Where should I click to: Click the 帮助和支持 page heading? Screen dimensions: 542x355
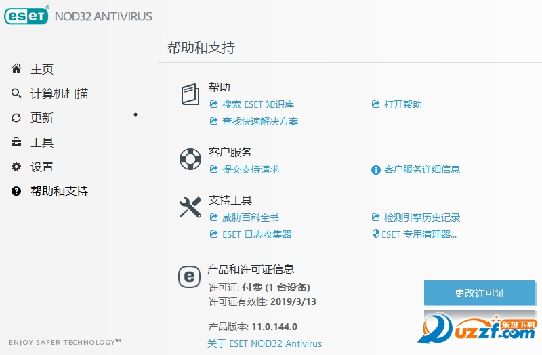pos(201,47)
